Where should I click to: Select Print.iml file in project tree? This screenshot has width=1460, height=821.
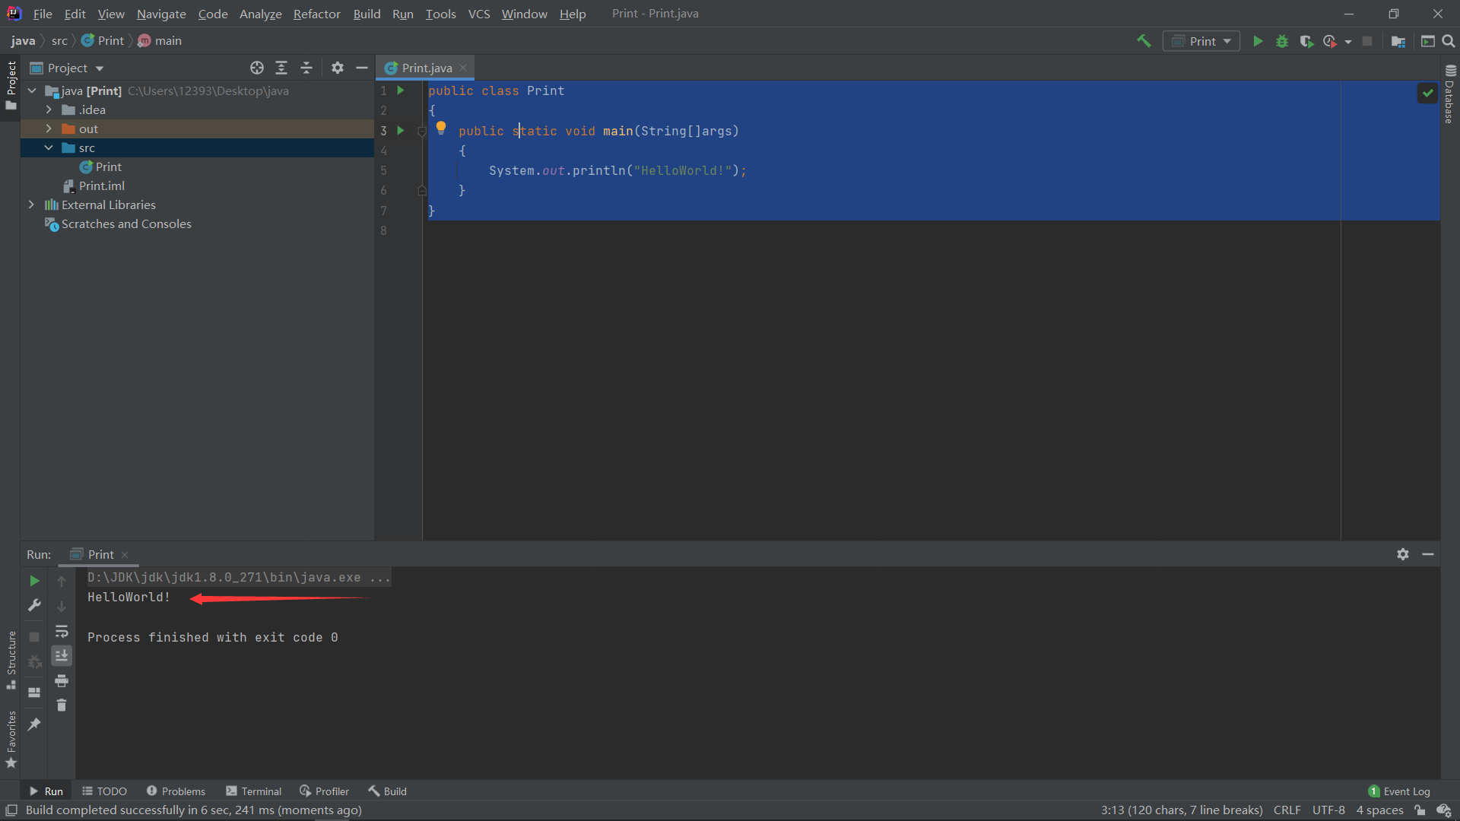101,185
